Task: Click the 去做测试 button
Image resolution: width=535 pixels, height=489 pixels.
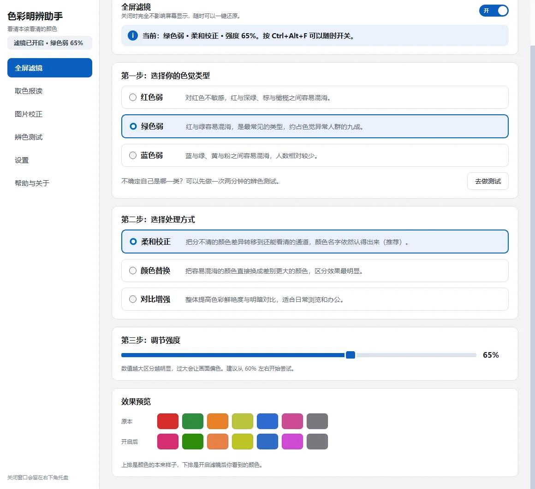Action: pyautogui.click(x=487, y=181)
